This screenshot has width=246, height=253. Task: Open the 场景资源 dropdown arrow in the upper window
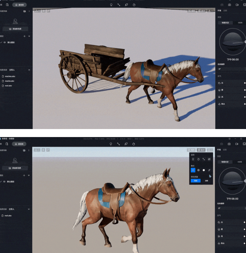pos(29,70)
